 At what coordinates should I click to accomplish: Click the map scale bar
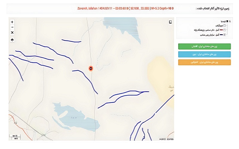pos(14,136)
